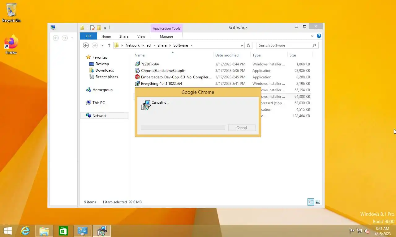The height and width of the screenshot is (237, 396).
Task: Open the Recycle Bin desktop icon
Action: point(11,13)
